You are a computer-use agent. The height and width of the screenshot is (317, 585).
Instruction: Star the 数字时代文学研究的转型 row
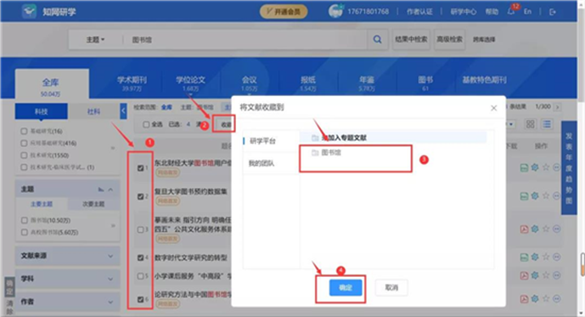point(546,257)
